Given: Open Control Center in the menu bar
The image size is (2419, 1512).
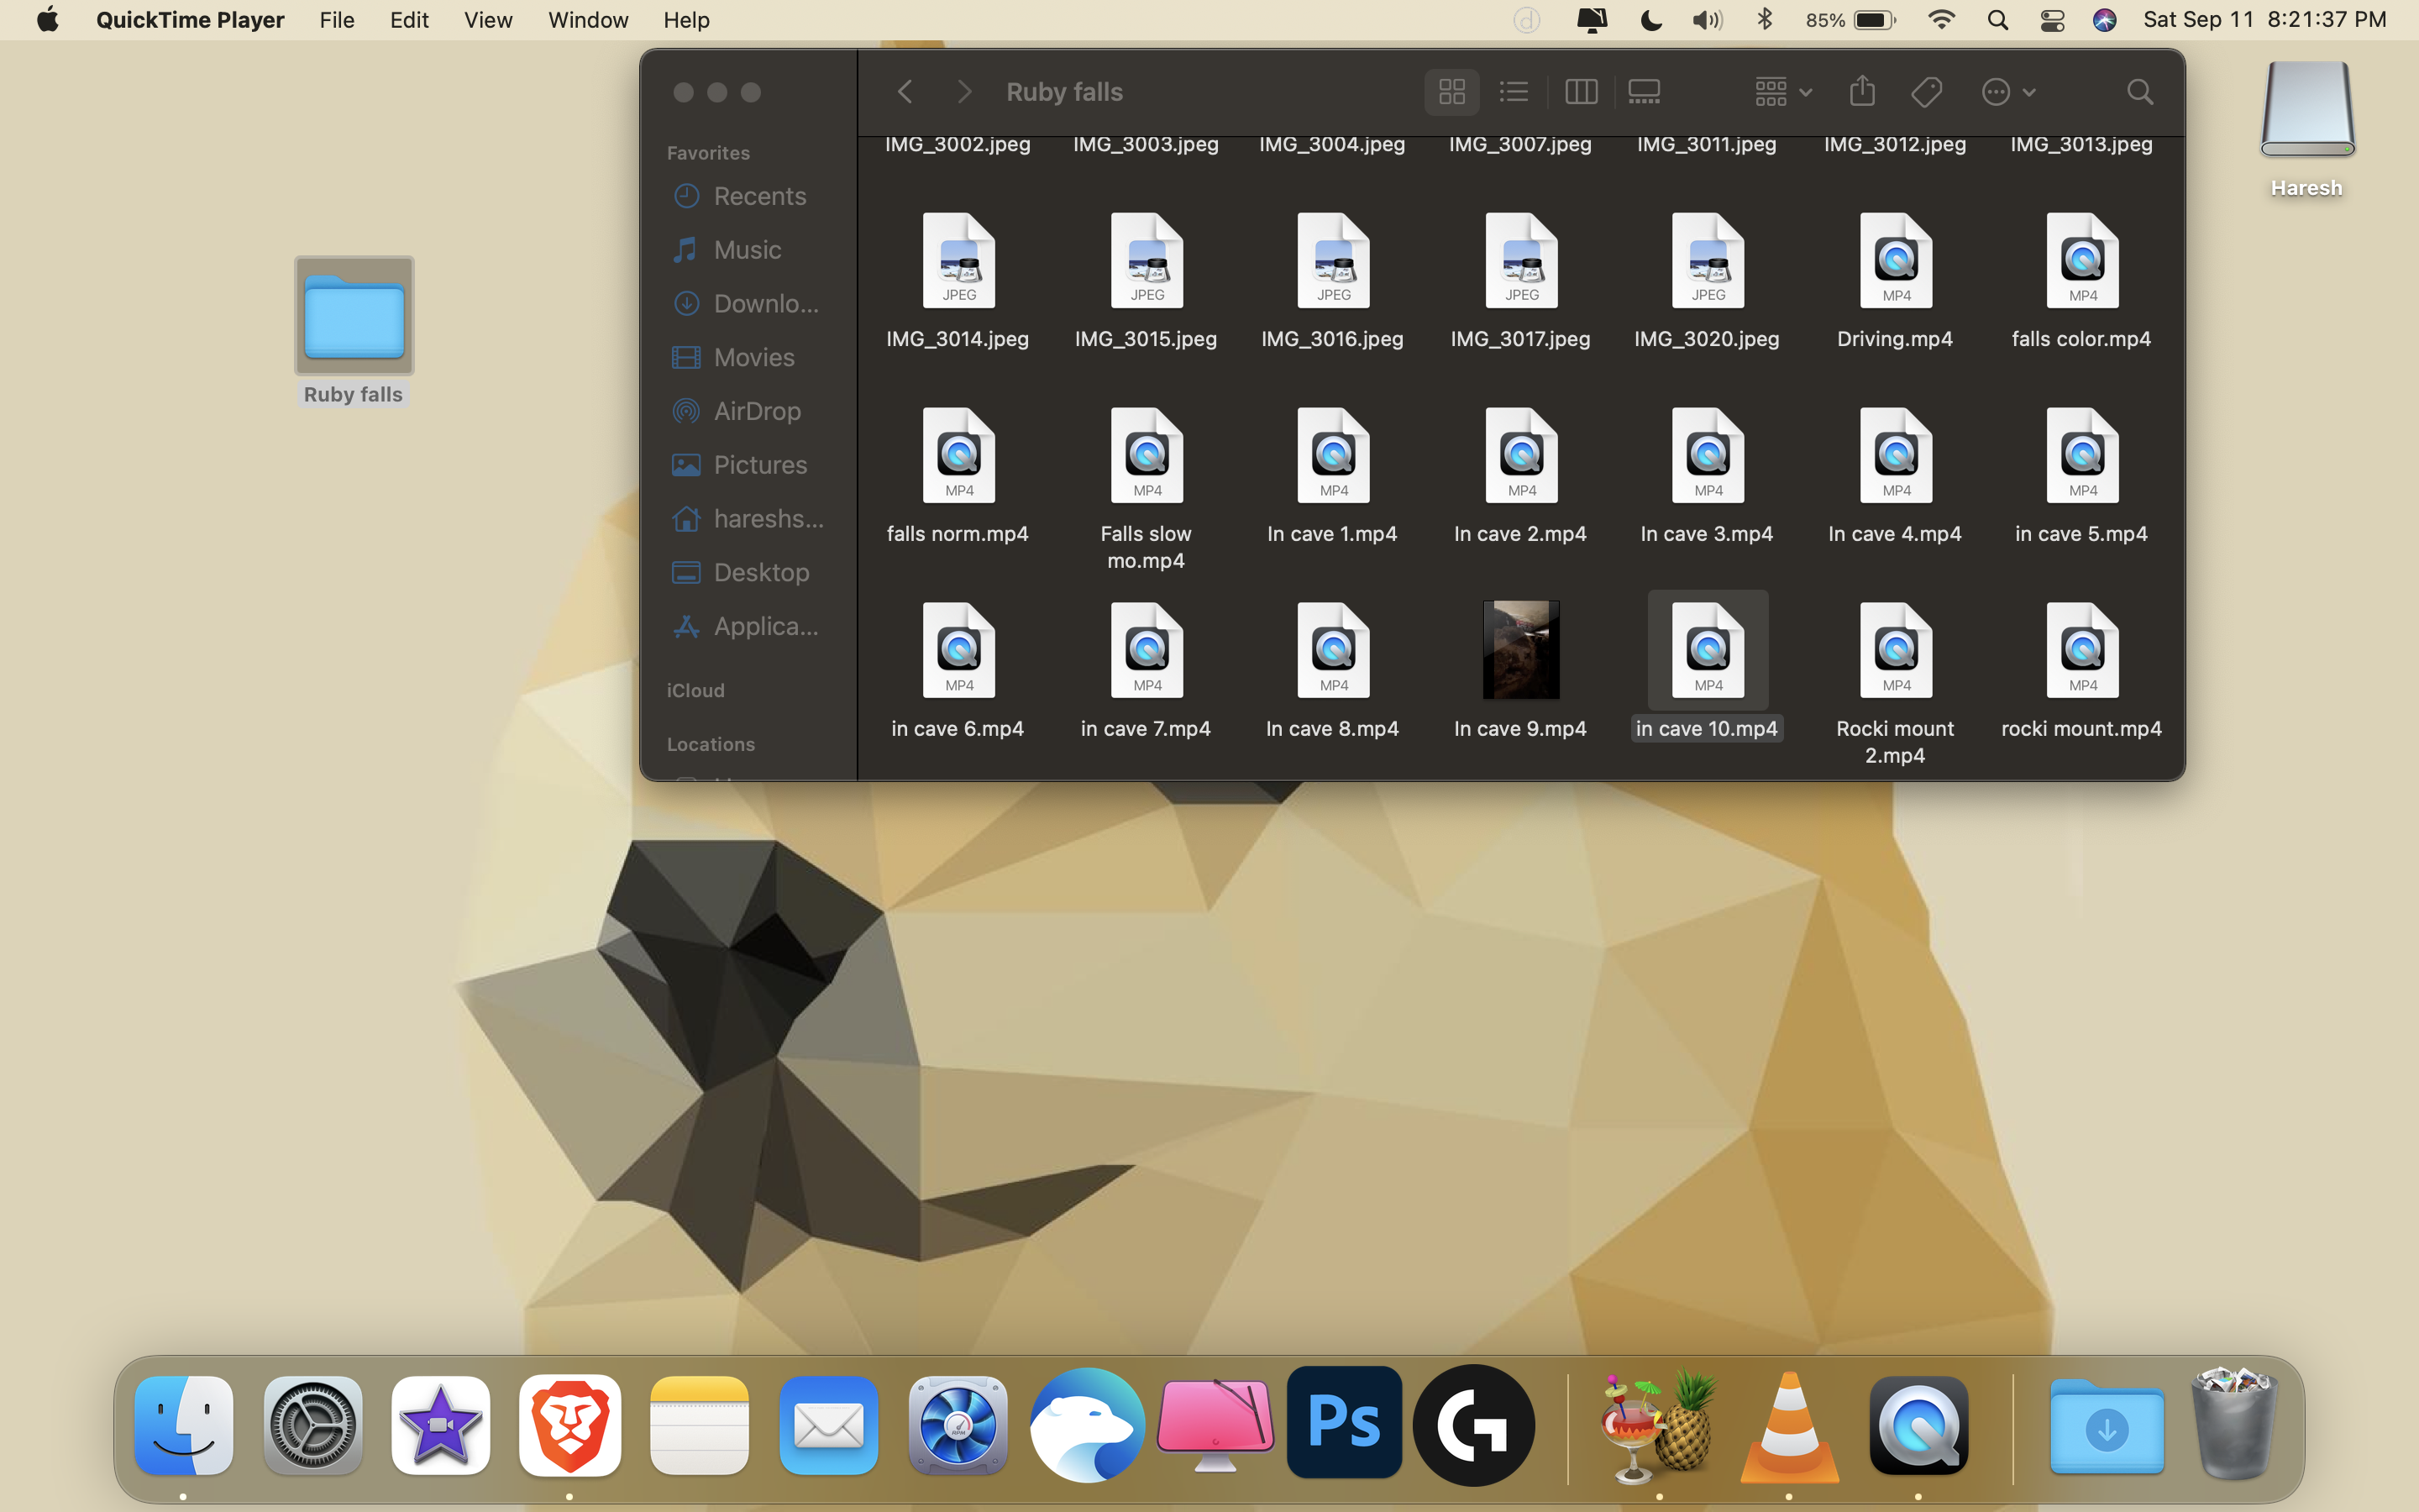Looking at the screenshot, I should click(2052, 20).
